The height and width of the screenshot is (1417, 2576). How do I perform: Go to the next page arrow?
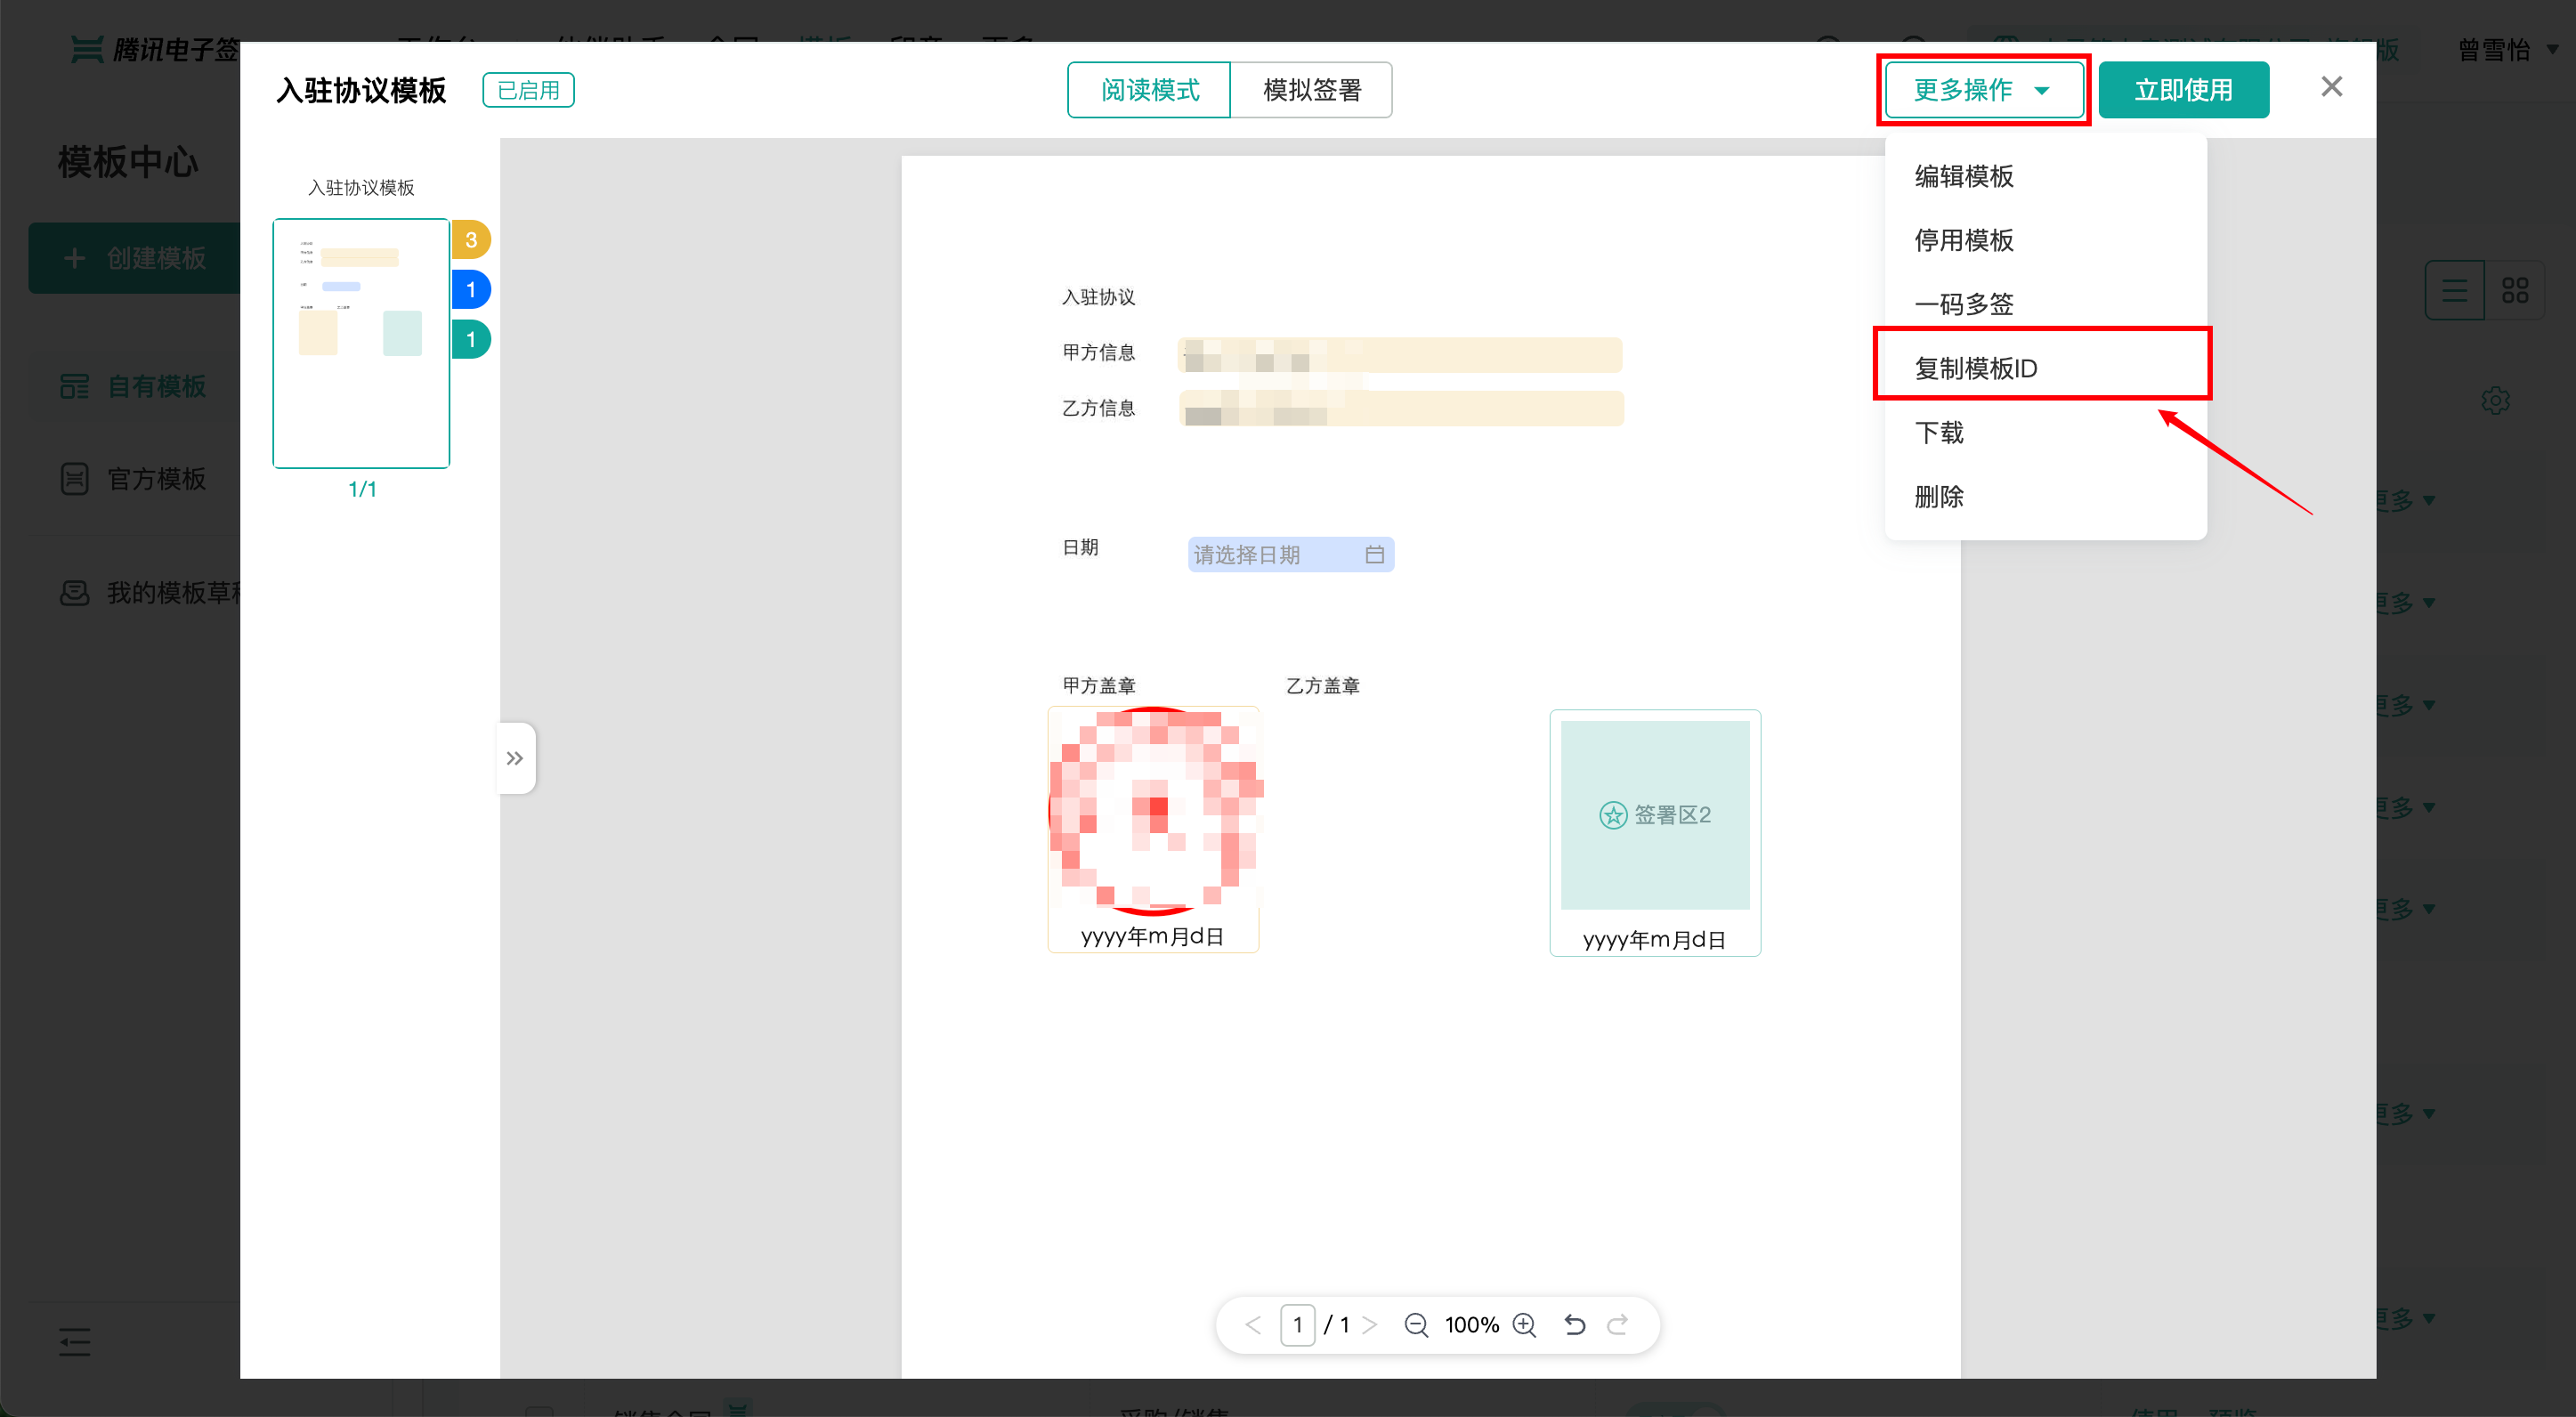click(1371, 1325)
